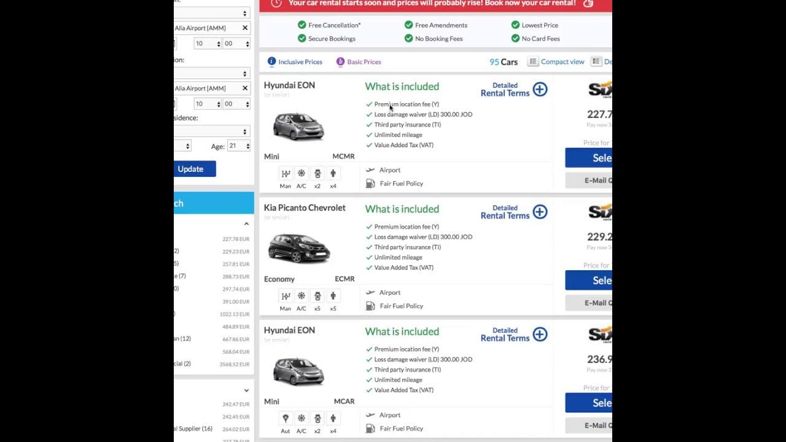Clear the drop-off Alia Airport field

(245, 88)
